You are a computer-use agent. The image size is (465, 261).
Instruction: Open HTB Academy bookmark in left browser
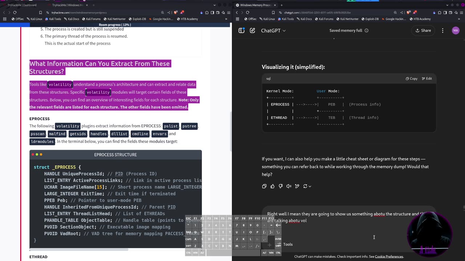point(188,19)
